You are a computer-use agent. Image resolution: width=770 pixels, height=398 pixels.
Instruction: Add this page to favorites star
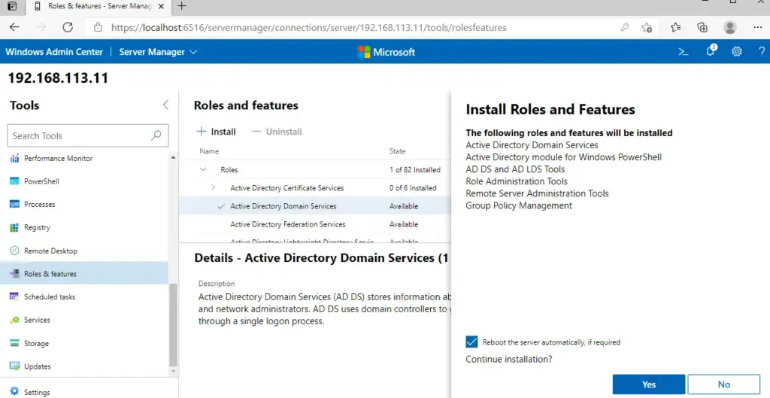coord(647,28)
